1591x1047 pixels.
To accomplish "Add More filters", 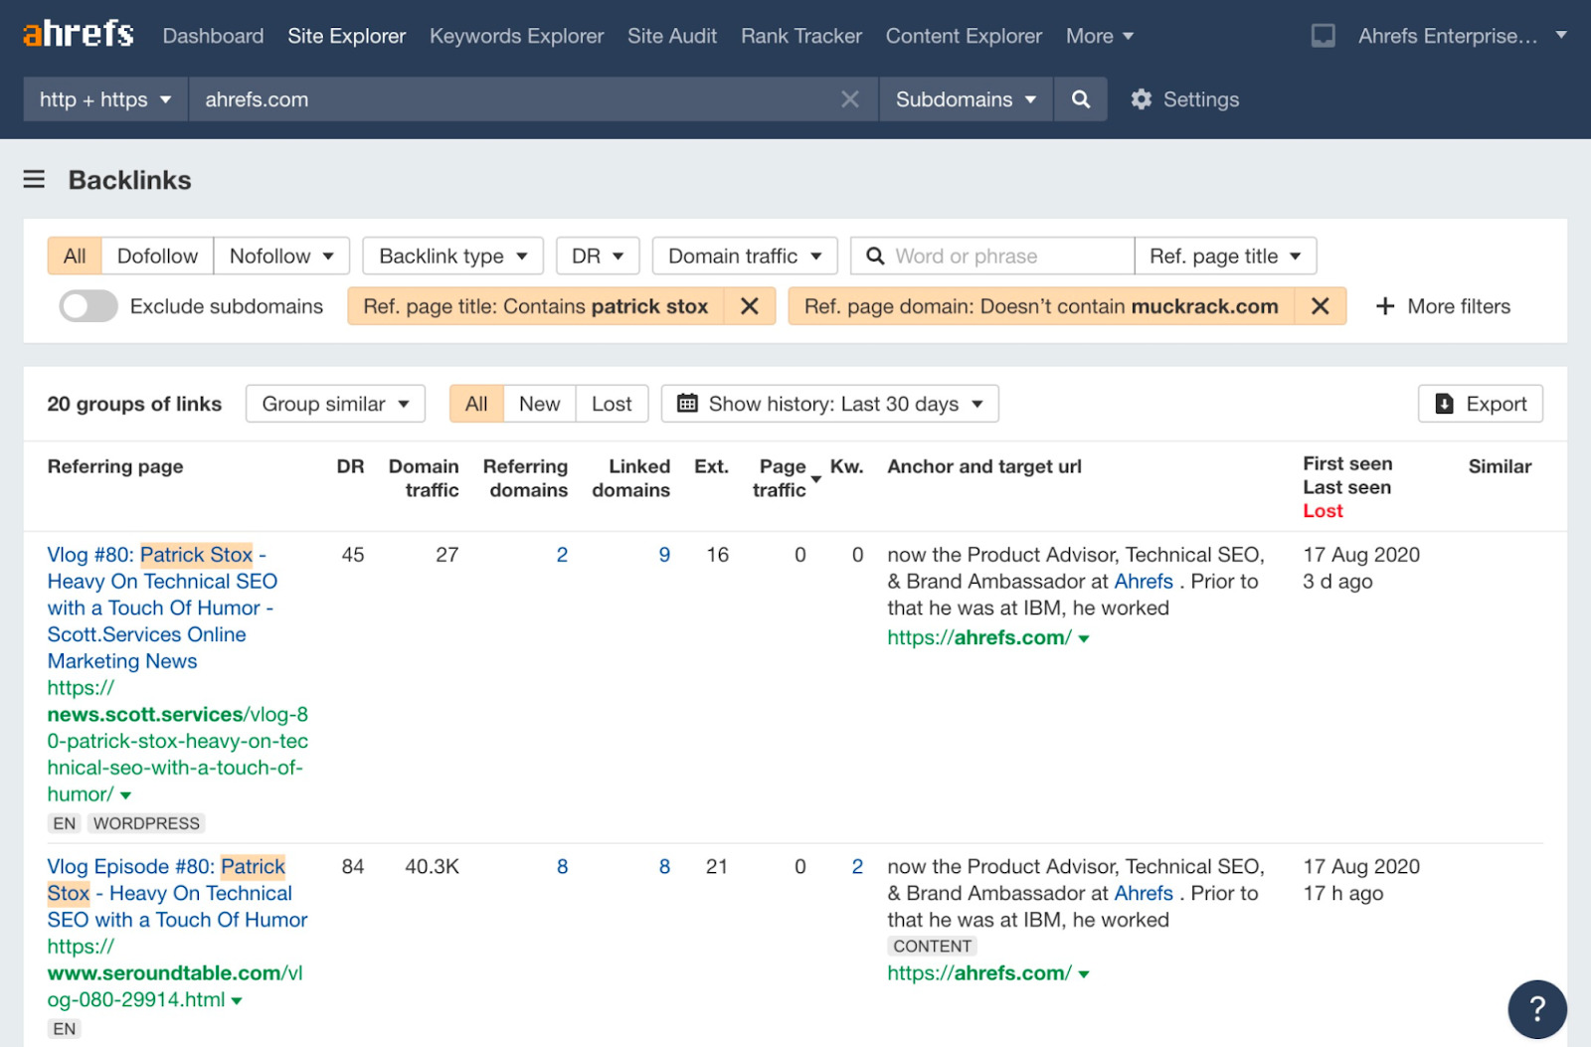I will [1443, 306].
